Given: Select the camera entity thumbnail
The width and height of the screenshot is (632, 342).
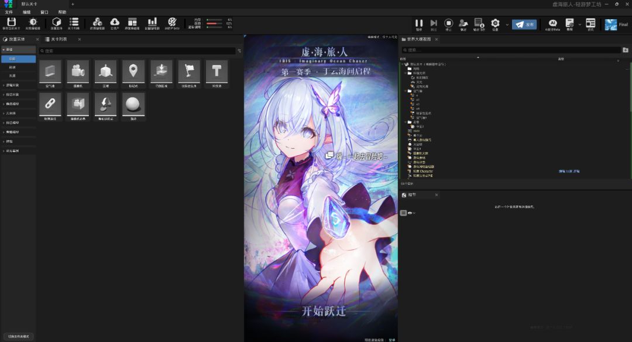Looking at the screenshot, I should tap(78, 71).
